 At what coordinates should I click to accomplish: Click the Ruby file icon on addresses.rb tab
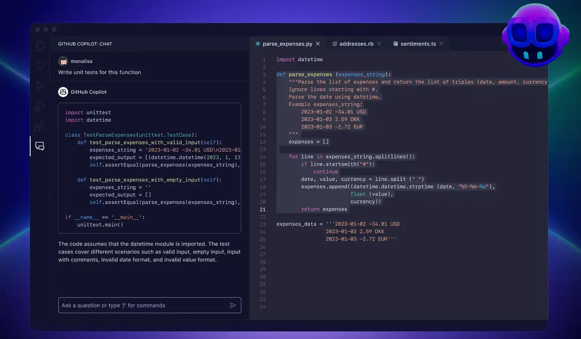[334, 44]
